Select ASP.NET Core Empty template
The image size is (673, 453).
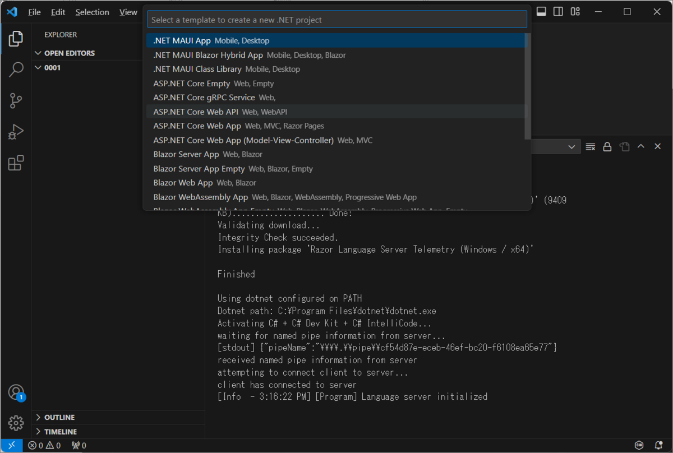point(335,84)
